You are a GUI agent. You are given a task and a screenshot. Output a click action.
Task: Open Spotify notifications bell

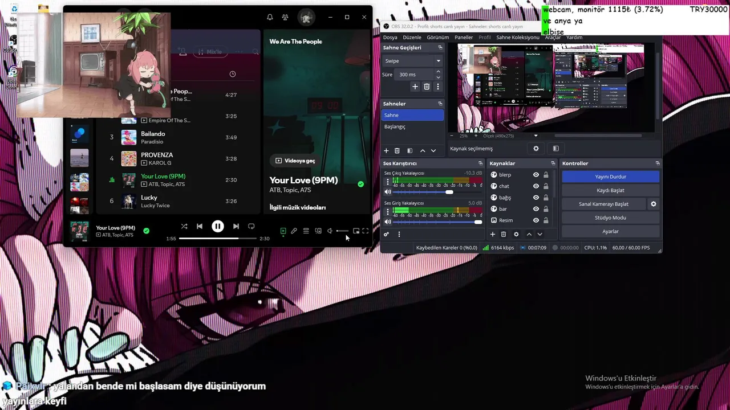tap(270, 17)
